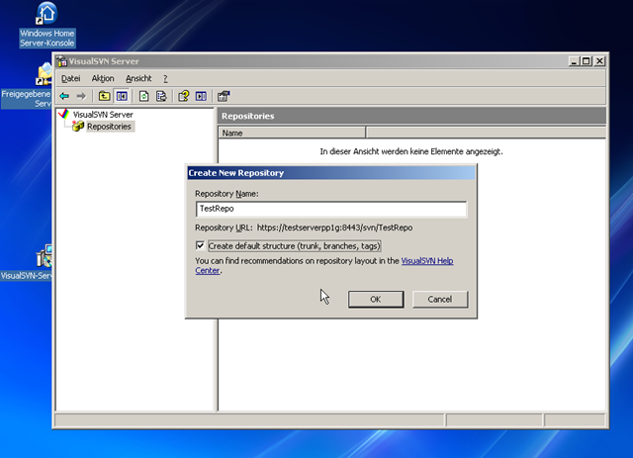Close the VisualSVN Server window

pos(600,61)
